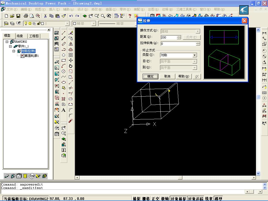Toggle the light bulb layer on/off icon
Viewport: 268px width, 201px height.
click(26, 23)
